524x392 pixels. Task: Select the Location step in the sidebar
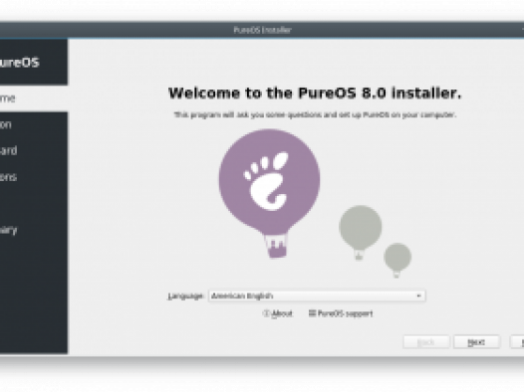tap(34, 124)
